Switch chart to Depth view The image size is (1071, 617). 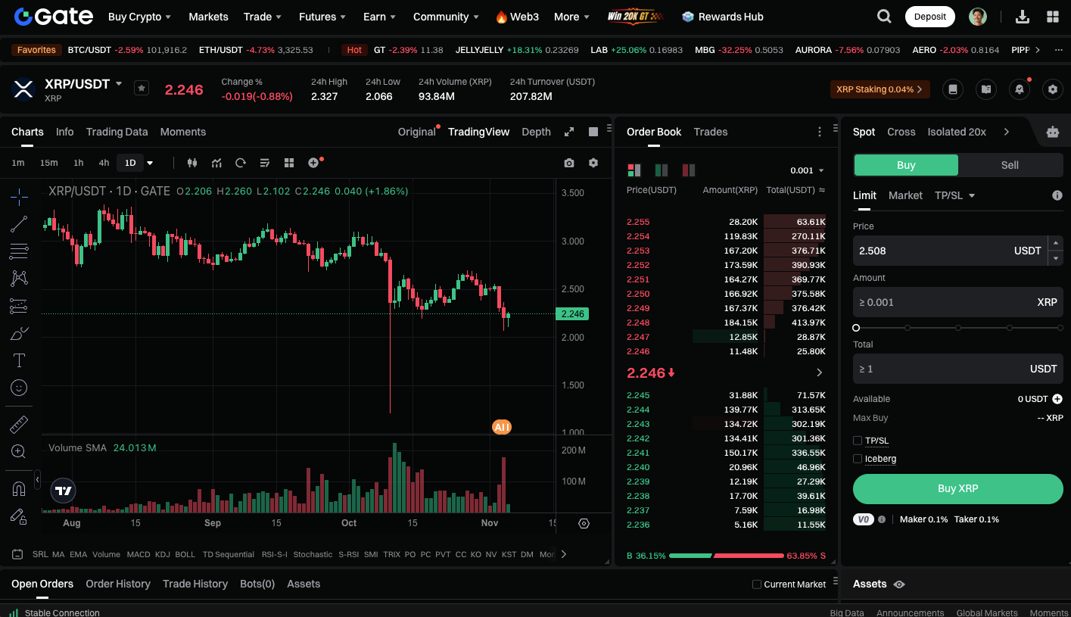click(x=536, y=132)
